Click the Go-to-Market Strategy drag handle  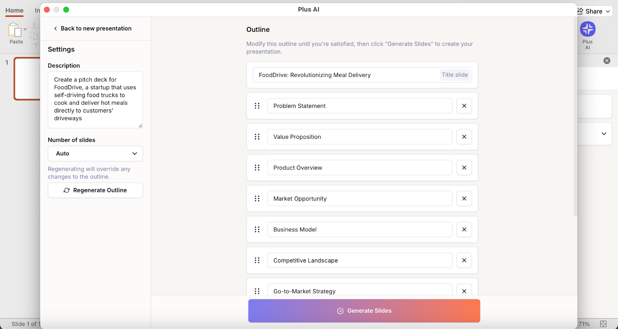coord(257,291)
